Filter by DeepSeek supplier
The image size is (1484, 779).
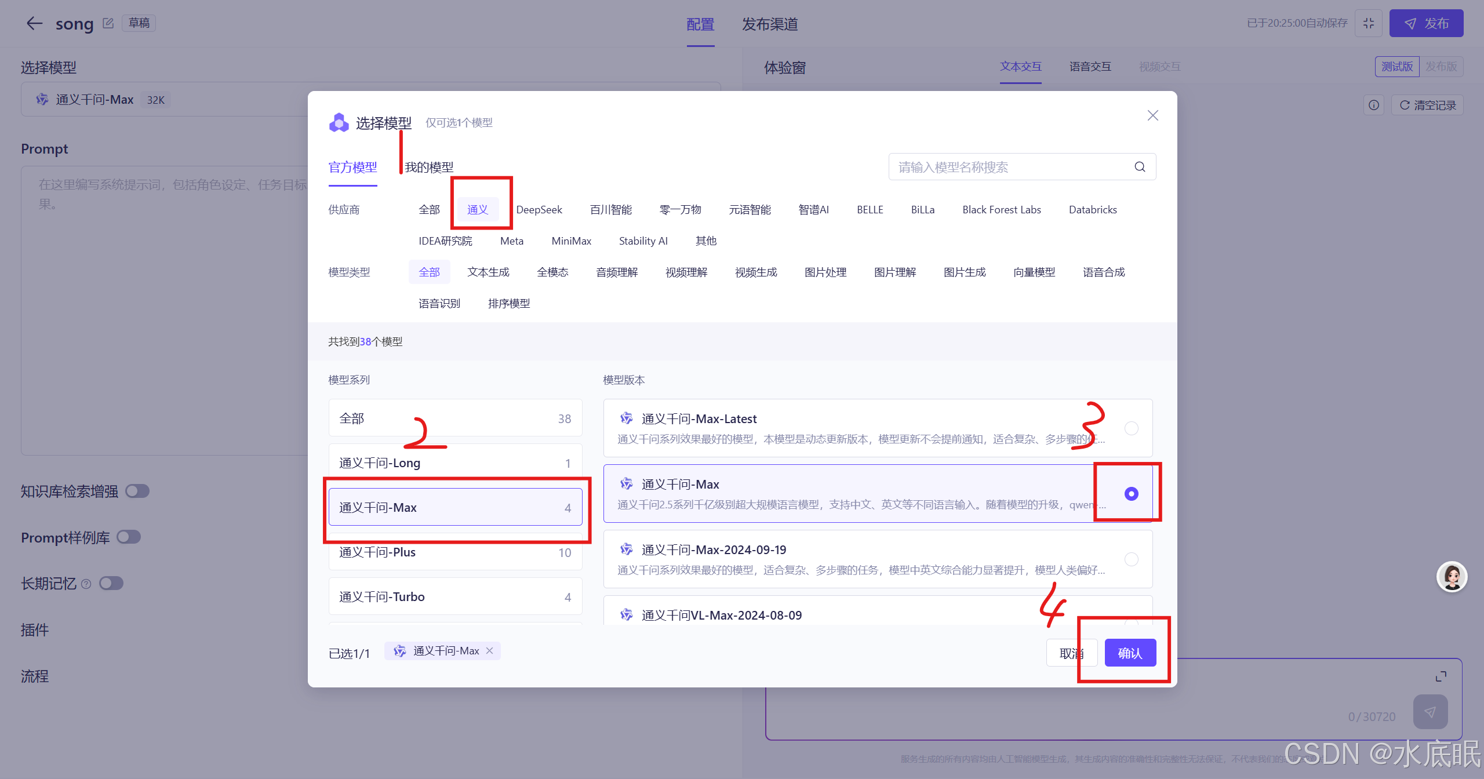[539, 210]
